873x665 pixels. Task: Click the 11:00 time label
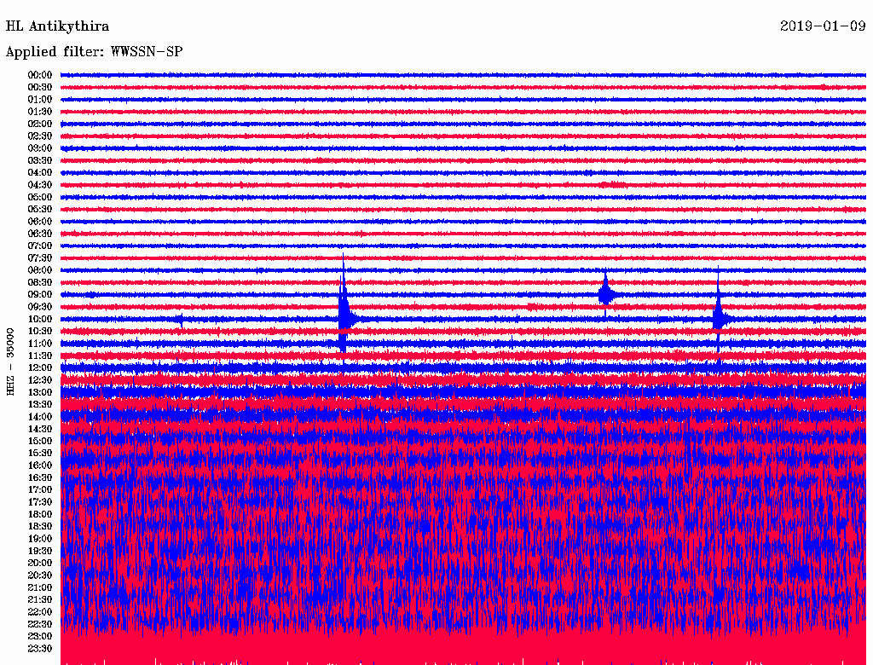tap(40, 344)
